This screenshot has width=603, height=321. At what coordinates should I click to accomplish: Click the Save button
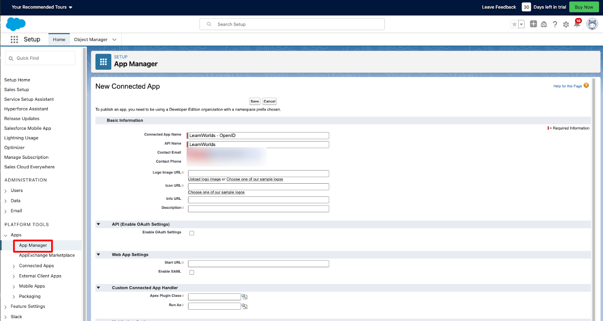tap(255, 101)
